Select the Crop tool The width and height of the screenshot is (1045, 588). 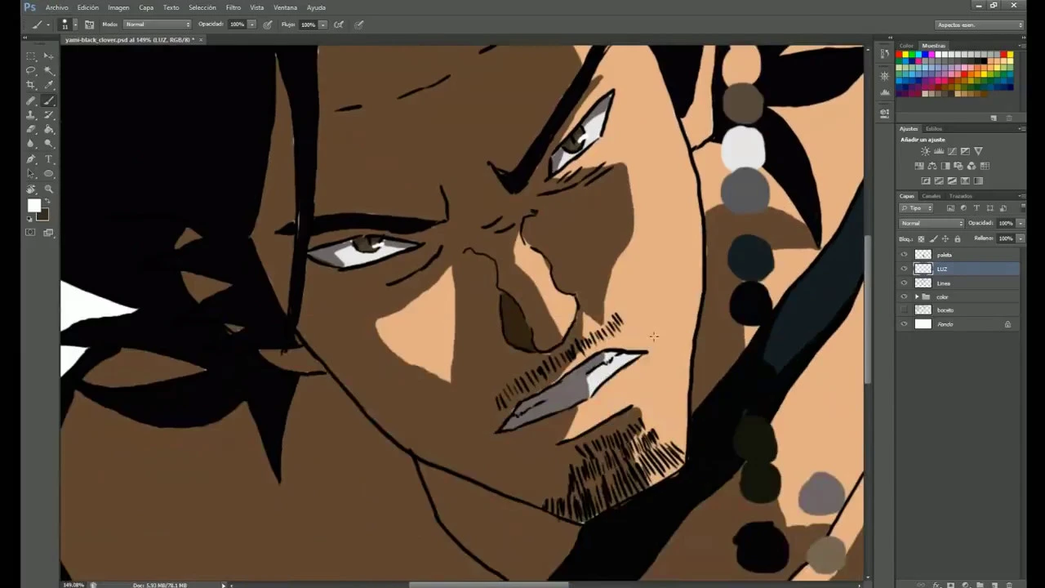point(31,85)
